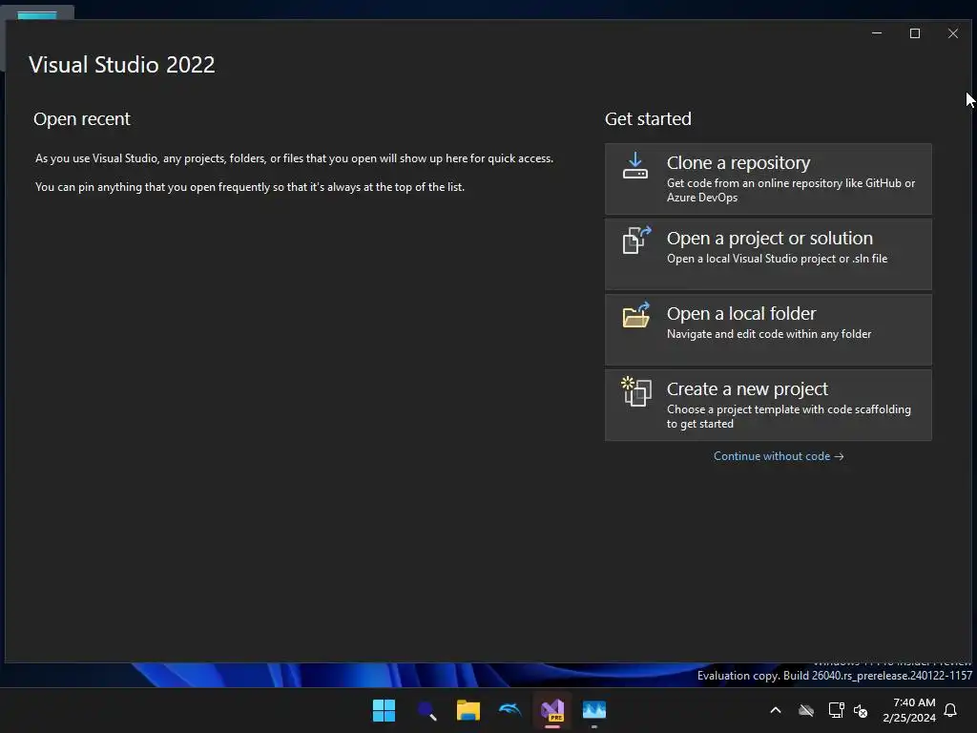Click the Open recent heading

point(82,119)
